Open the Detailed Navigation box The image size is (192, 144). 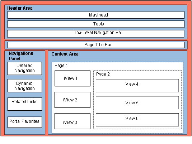25,68
